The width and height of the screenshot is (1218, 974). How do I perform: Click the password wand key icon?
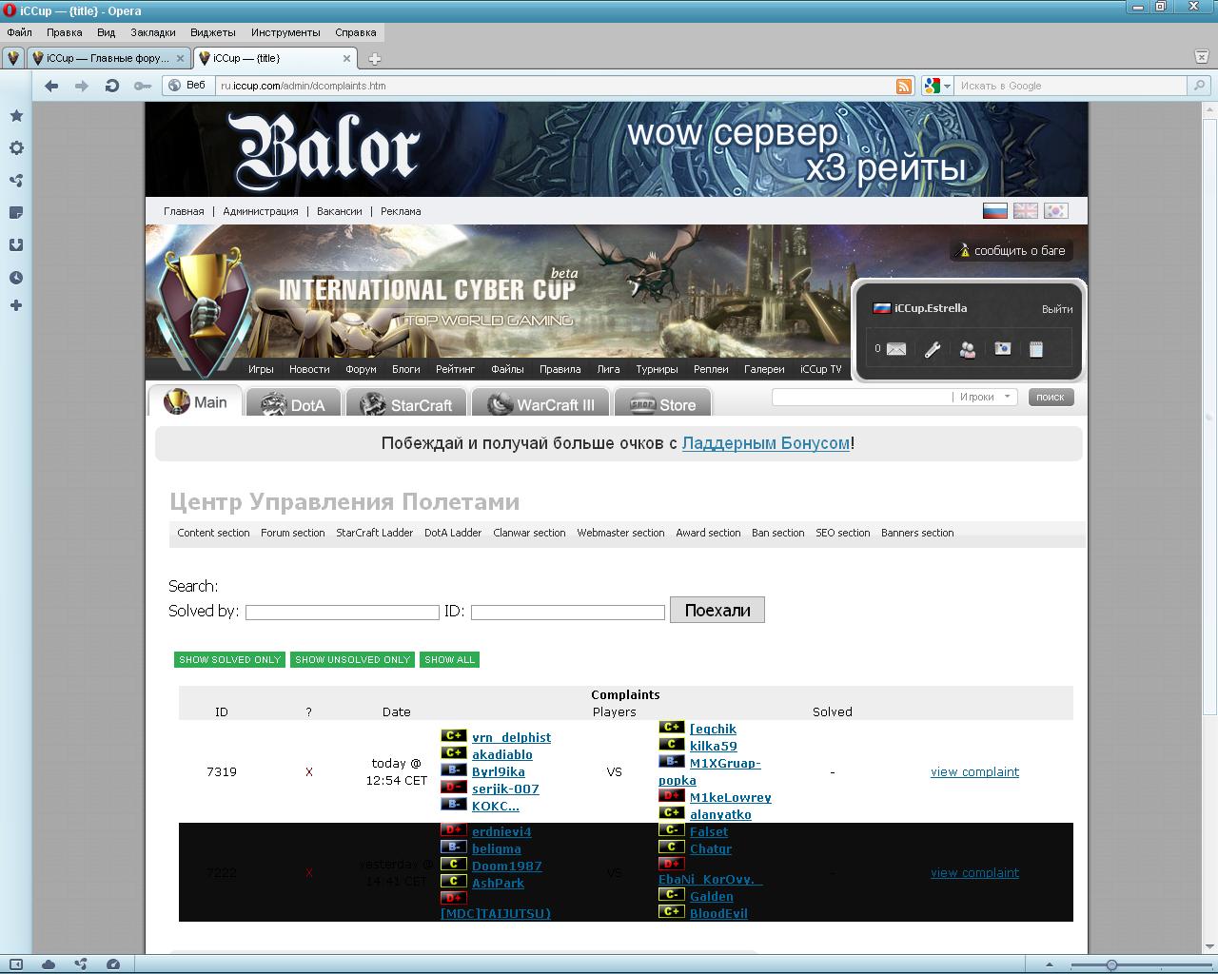pyautogui.click(x=143, y=86)
